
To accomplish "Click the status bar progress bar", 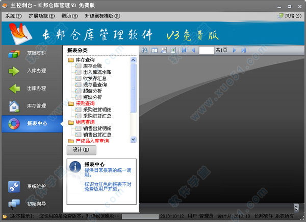I will [140, 216].
